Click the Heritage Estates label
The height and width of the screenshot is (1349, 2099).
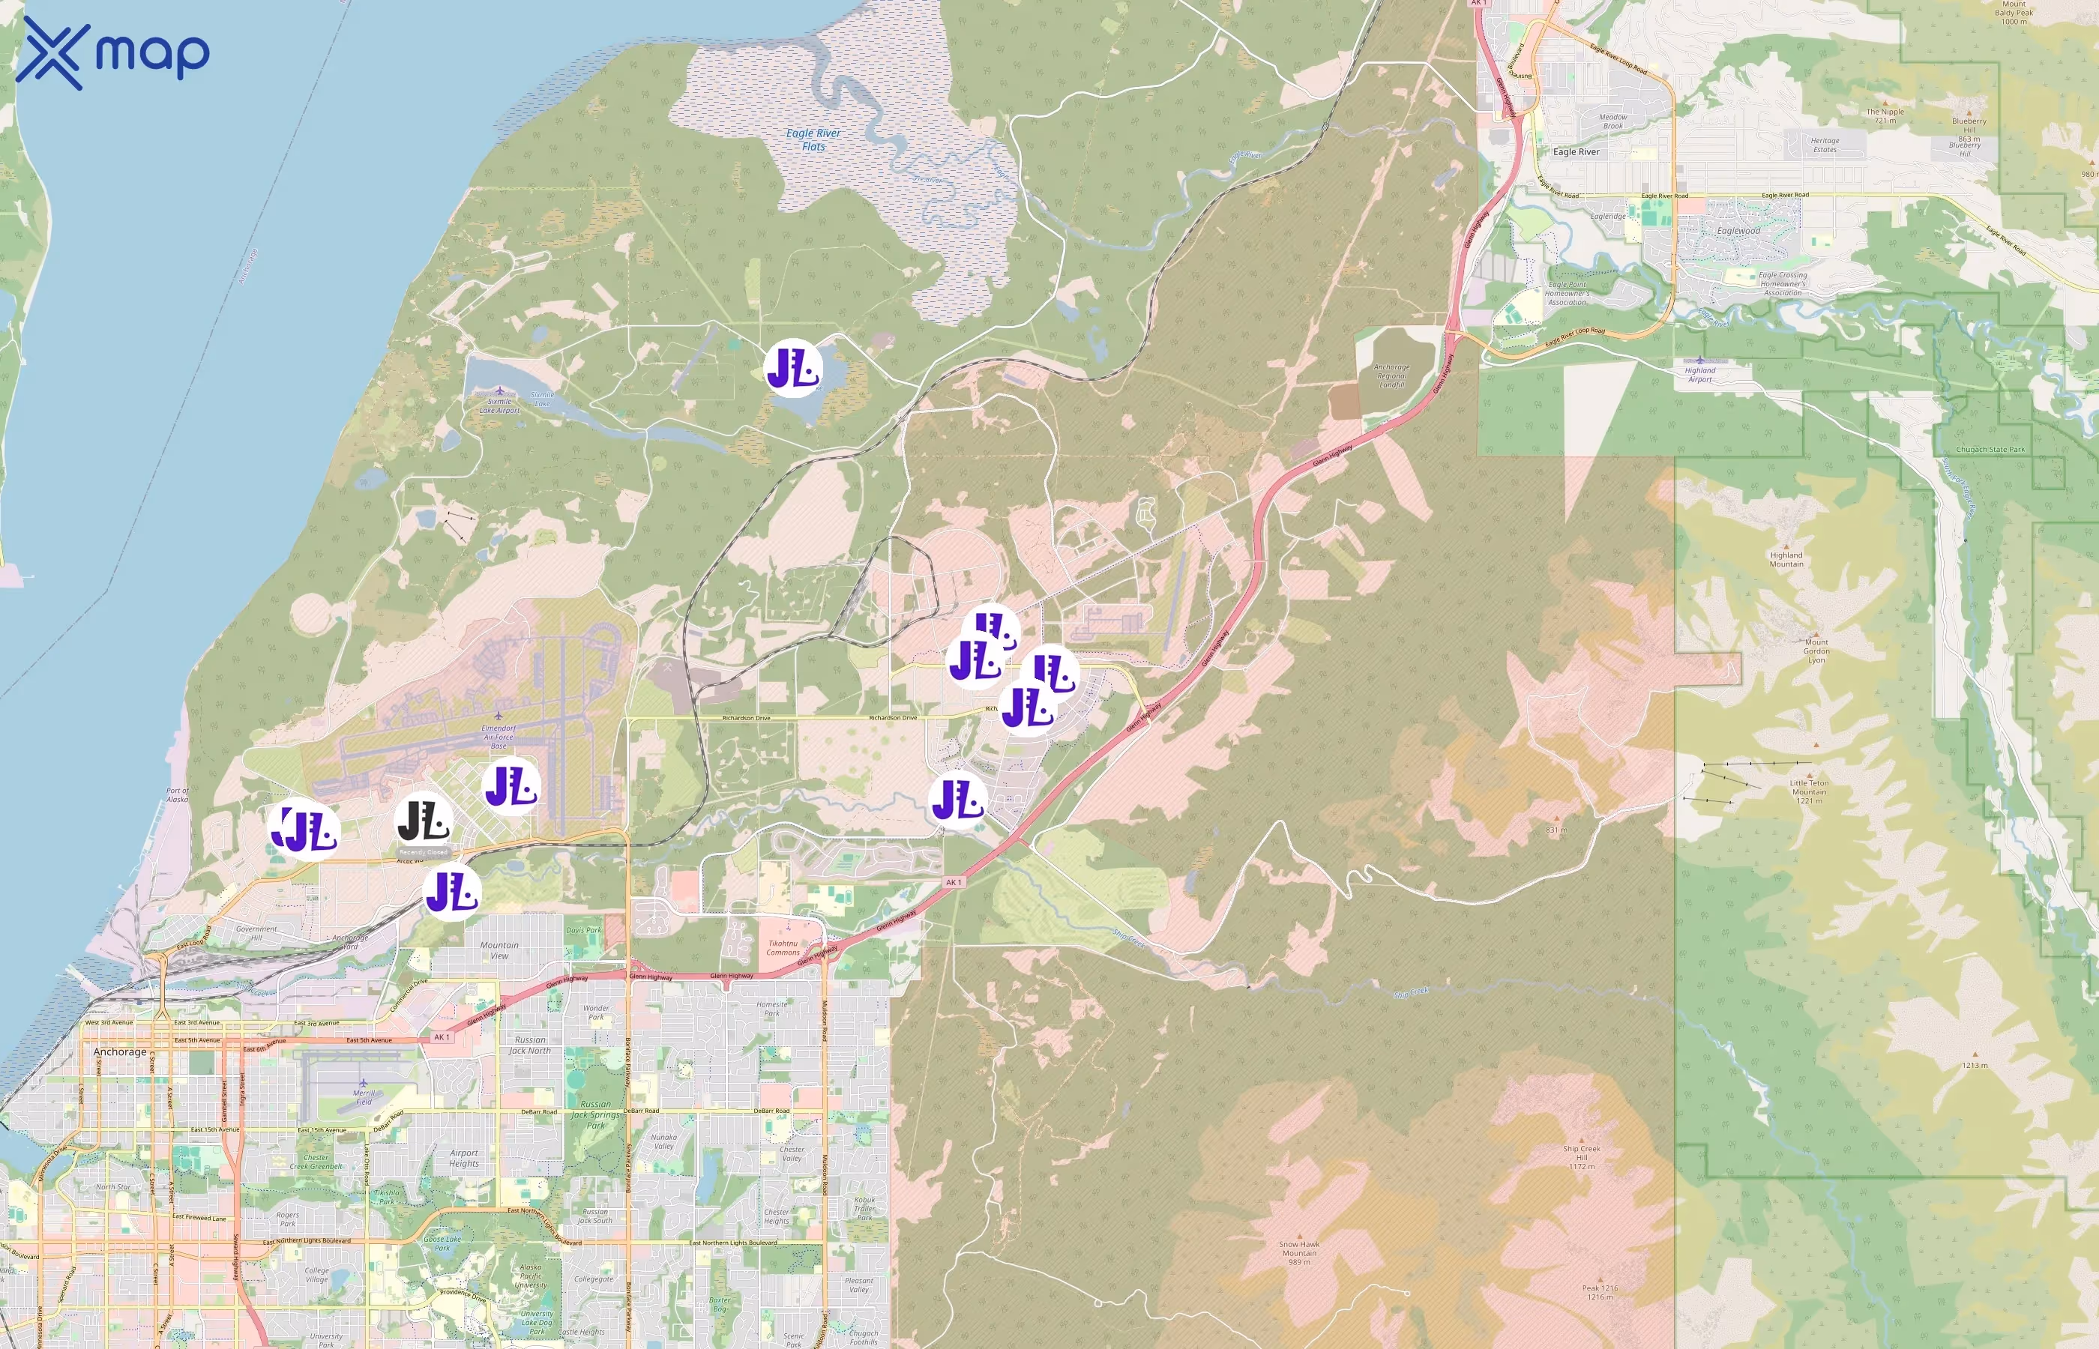(1825, 145)
